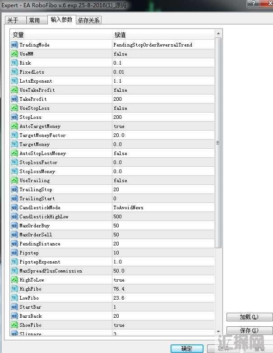Click the Risk value 0.1

click(x=117, y=63)
